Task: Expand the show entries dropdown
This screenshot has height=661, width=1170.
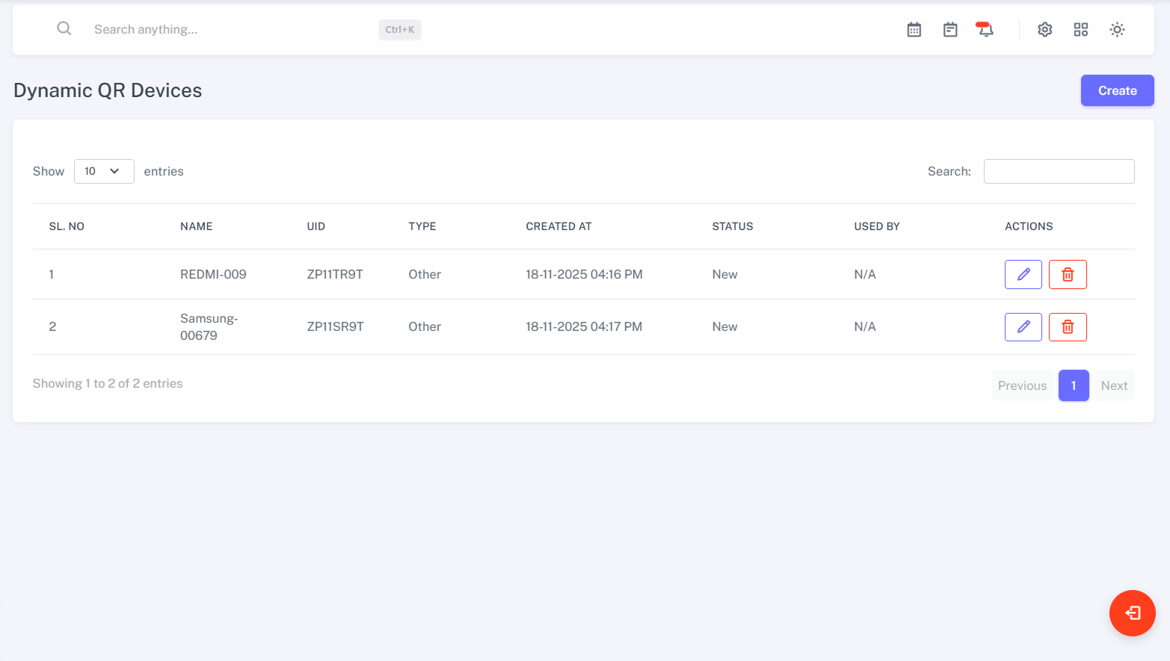Action: pyautogui.click(x=104, y=171)
